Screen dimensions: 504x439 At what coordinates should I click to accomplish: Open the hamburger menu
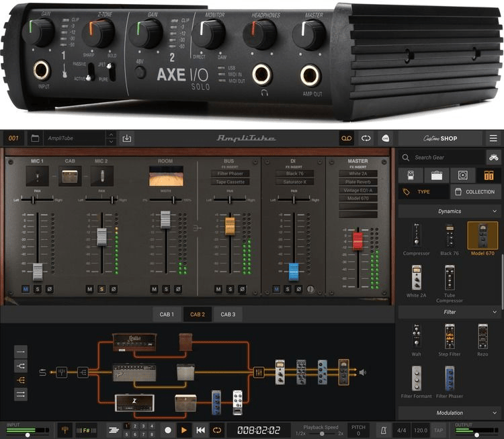coord(493,138)
